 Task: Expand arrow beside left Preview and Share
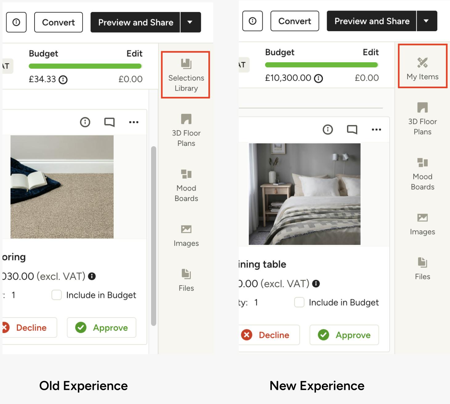coord(190,22)
